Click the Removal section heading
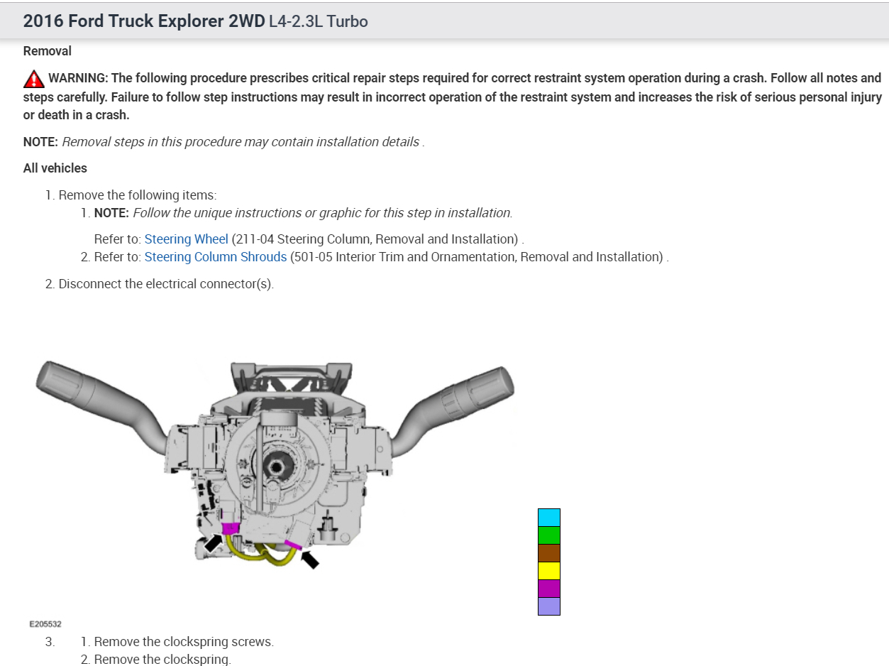 pos(48,51)
